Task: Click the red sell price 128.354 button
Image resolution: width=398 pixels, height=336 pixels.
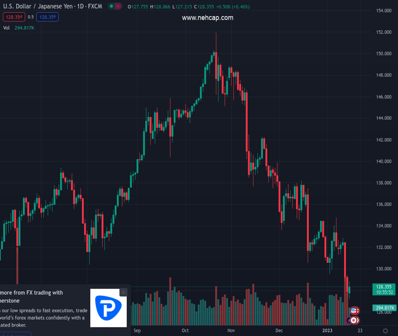Action: pos(13,17)
